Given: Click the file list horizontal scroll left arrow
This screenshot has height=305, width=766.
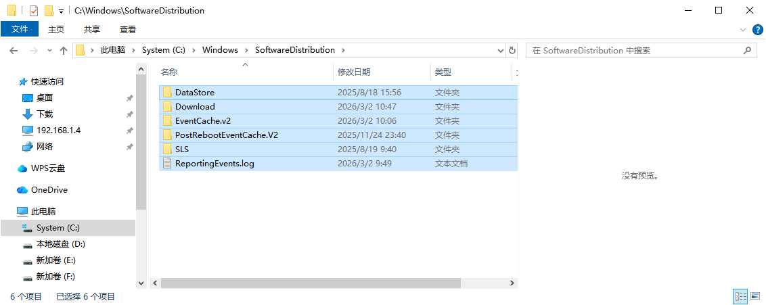Looking at the screenshot, I should pyautogui.click(x=154, y=283).
